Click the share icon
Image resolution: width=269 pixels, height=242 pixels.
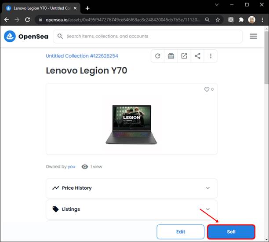(x=197, y=56)
